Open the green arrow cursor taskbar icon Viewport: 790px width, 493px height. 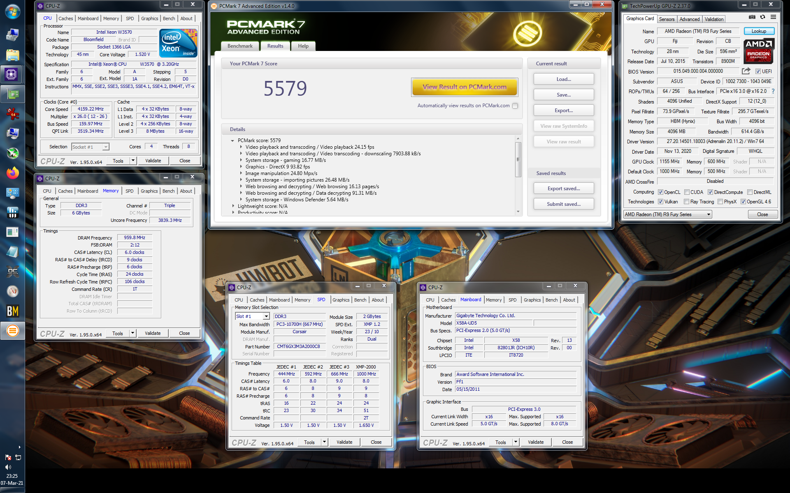(x=12, y=153)
